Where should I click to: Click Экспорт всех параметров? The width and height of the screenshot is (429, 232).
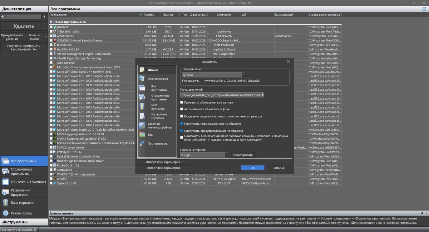[x=163, y=168]
